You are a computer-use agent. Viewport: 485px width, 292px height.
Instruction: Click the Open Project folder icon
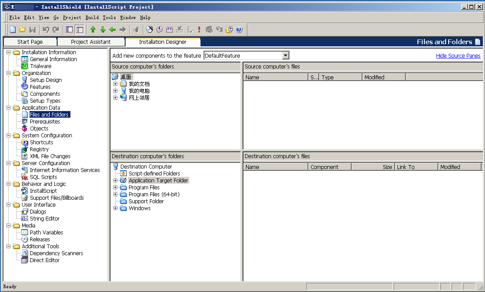point(22,29)
